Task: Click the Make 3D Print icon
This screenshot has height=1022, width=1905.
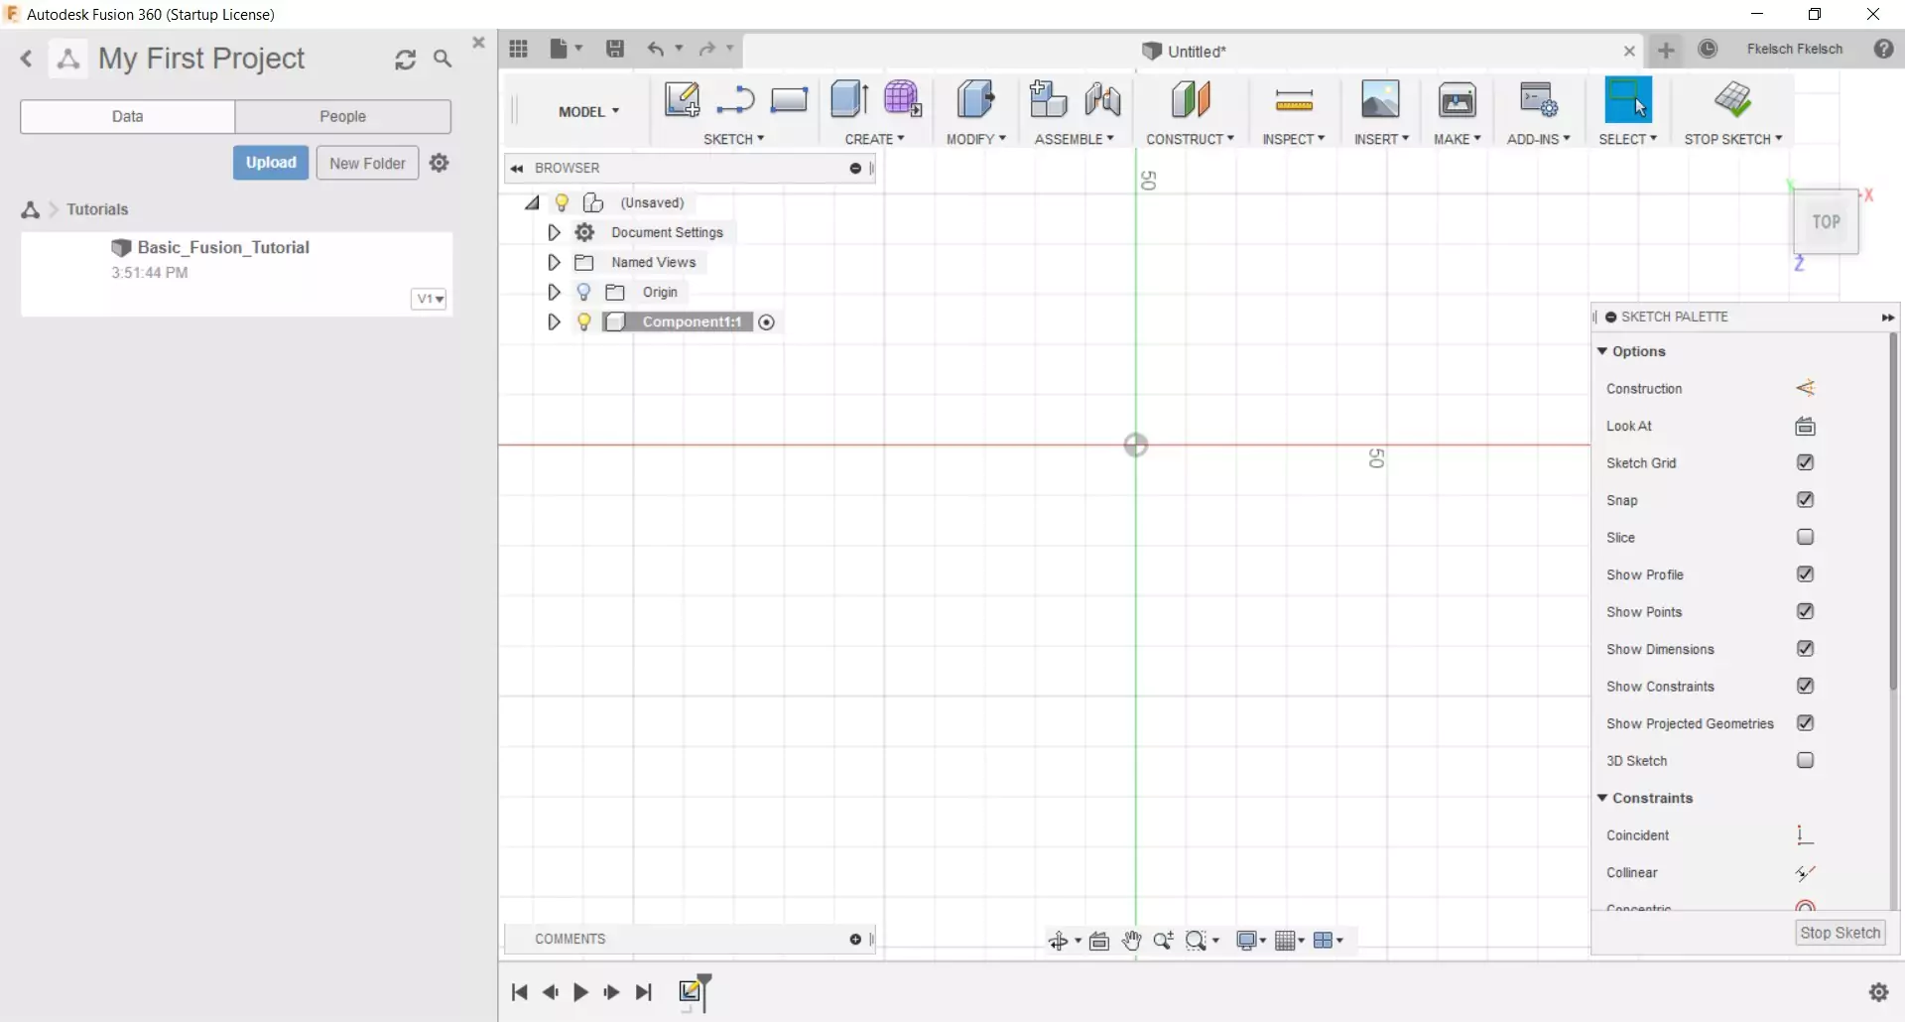Action: tap(1457, 99)
